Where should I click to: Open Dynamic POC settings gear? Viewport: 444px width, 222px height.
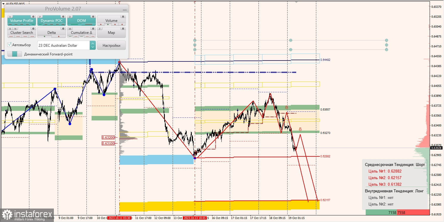tap(63, 16)
